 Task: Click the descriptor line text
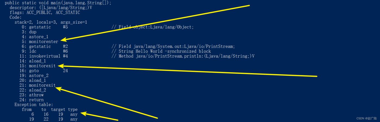51,8
